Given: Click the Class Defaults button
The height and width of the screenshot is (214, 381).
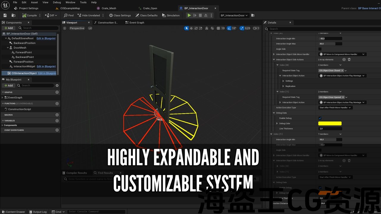Looking at the screenshot, I should (x=146, y=15).
